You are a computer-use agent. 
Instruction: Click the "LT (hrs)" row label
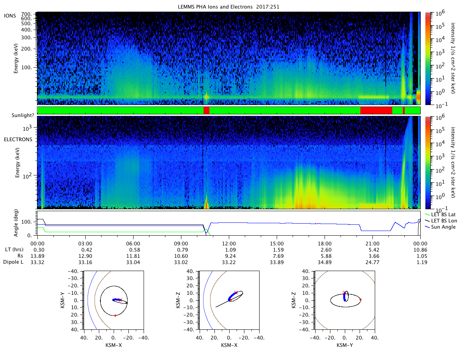(x=14, y=249)
